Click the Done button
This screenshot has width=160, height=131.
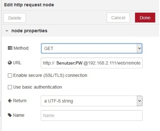tap(145, 17)
